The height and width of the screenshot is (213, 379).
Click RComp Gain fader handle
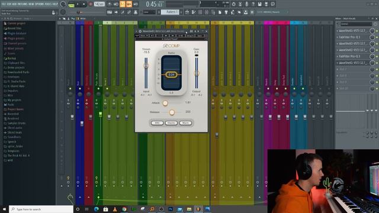(197, 73)
